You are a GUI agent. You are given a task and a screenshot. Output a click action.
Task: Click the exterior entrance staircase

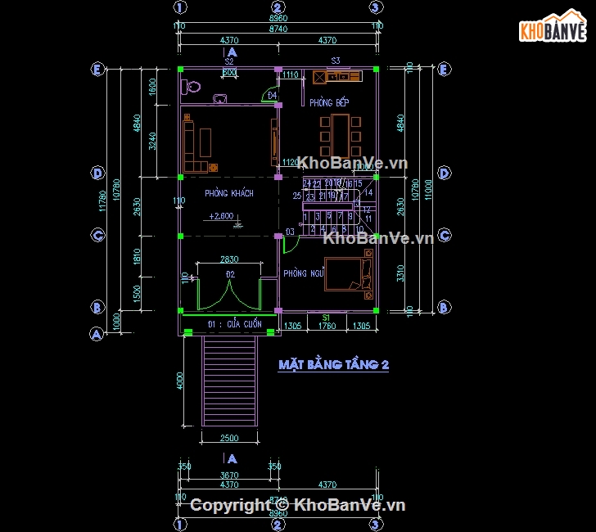tap(229, 381)
